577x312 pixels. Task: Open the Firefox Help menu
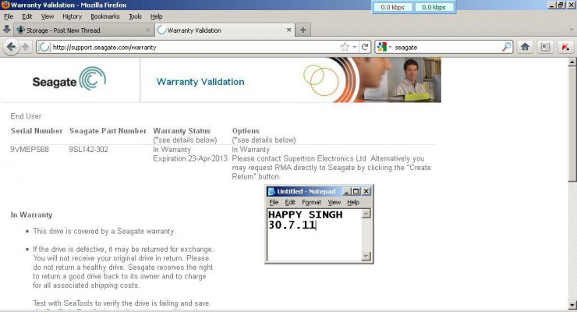157,16
